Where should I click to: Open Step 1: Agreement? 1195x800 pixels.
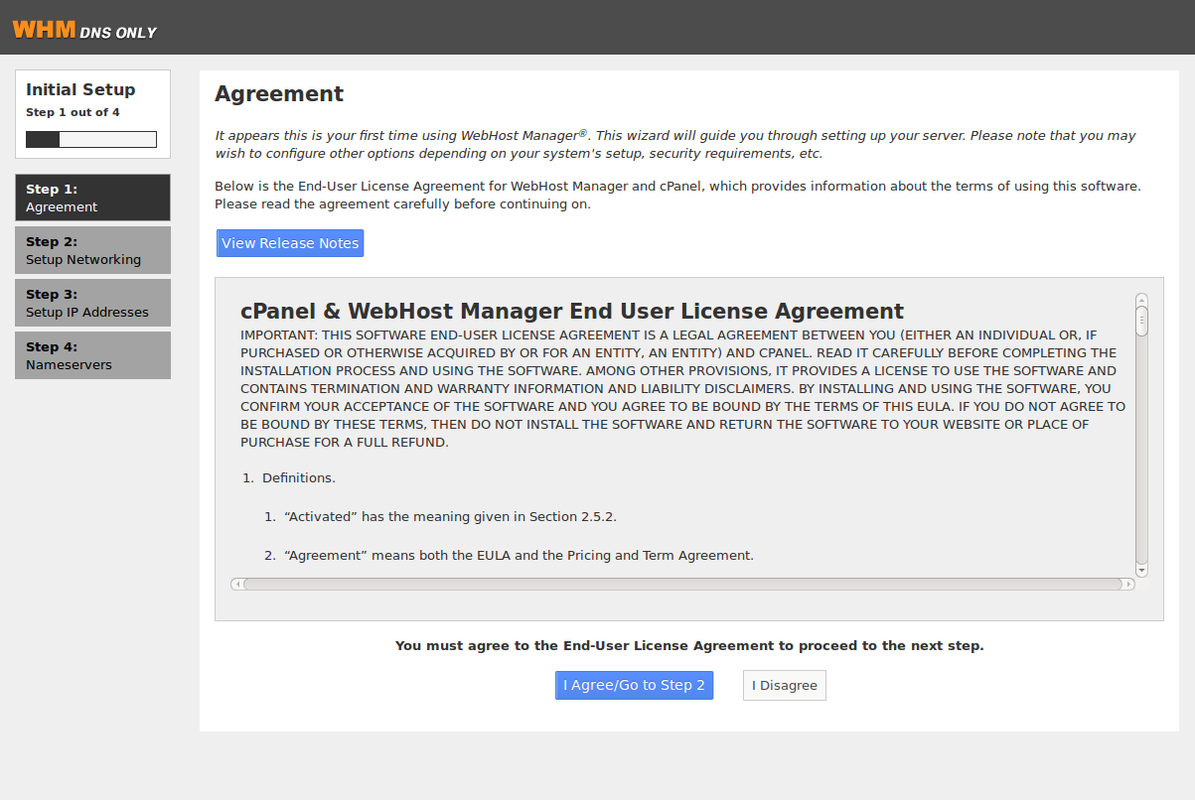click(x=92, y=198)
